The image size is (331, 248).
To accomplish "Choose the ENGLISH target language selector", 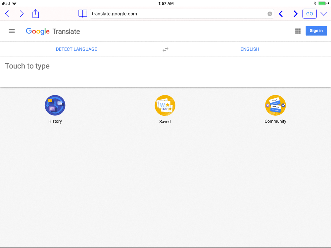I will [x=250, y=49].
